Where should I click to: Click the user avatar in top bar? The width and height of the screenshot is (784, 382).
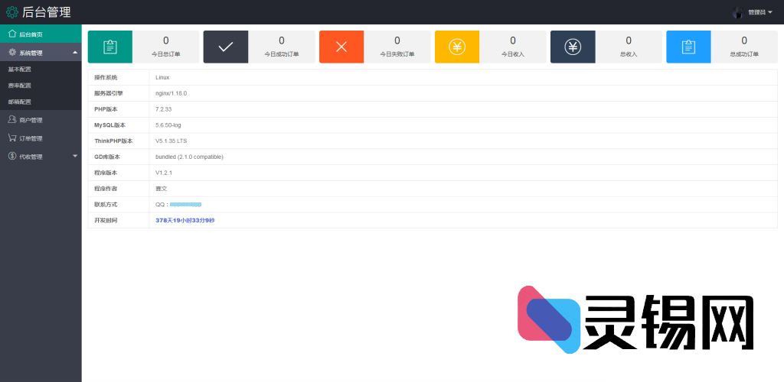[x=738, y=12]
